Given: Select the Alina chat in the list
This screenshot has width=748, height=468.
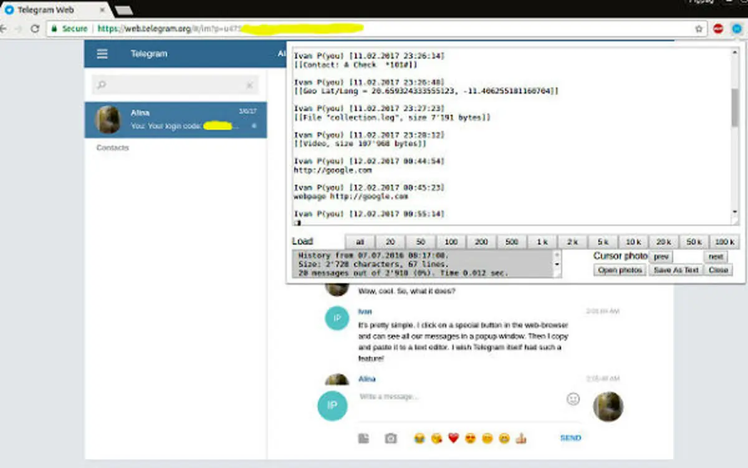Looking at the screenshot, I should click(176, 119).
